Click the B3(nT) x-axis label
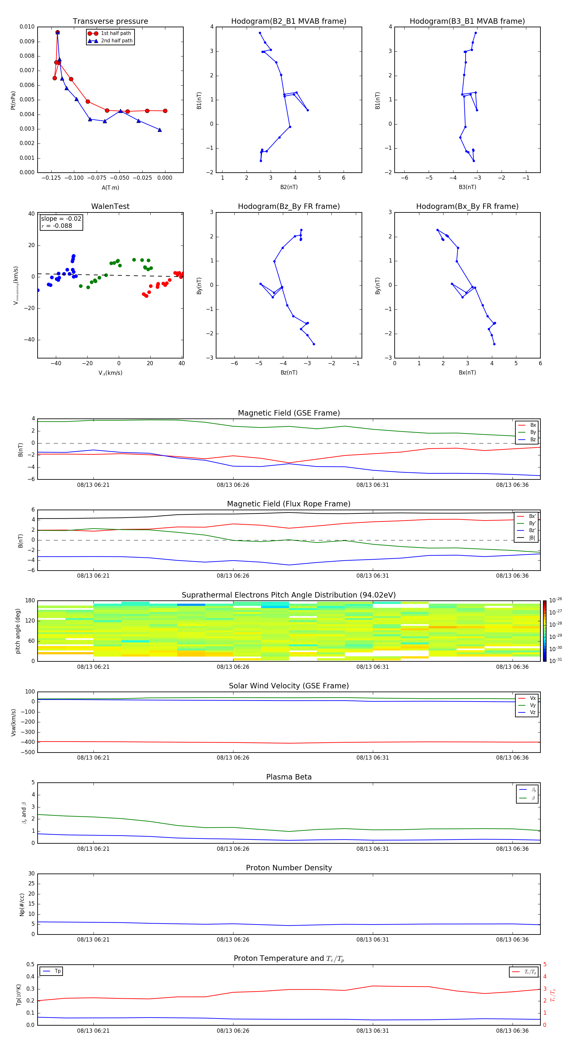Viewport: 578px width, 1059px height. (x=467, y=187)
